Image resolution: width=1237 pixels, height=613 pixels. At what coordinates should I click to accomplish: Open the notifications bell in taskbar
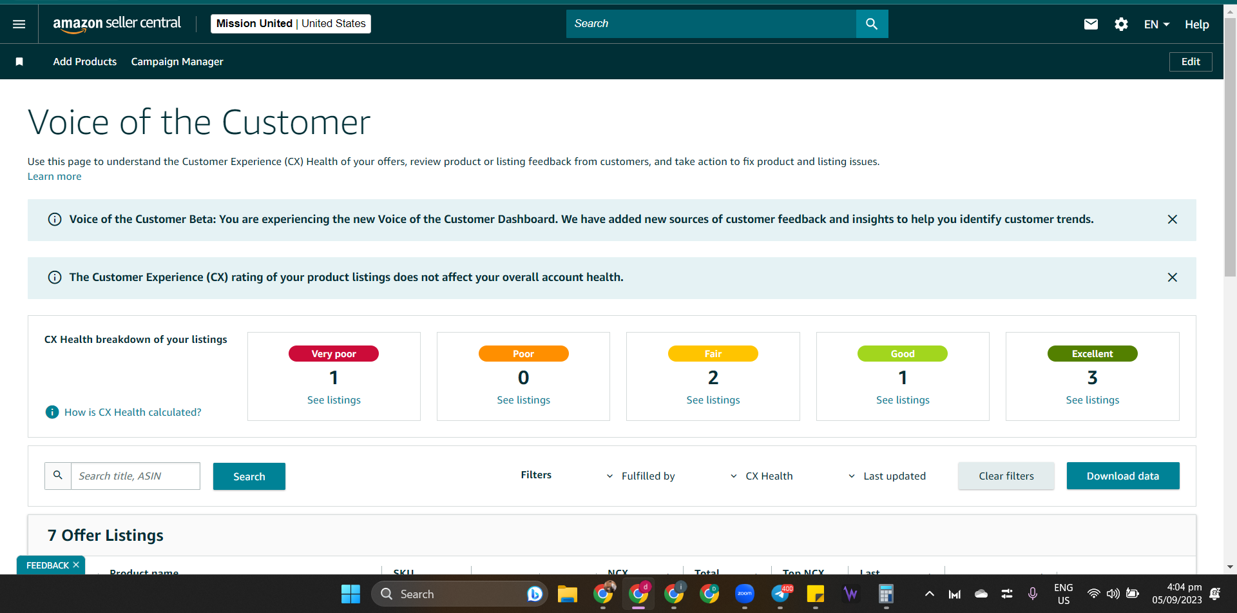pos(1215,594)
